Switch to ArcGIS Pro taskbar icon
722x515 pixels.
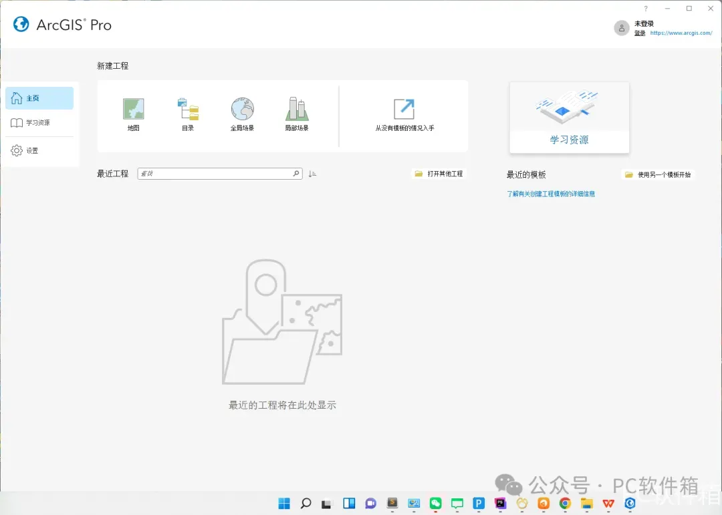(x=630, y=504)
